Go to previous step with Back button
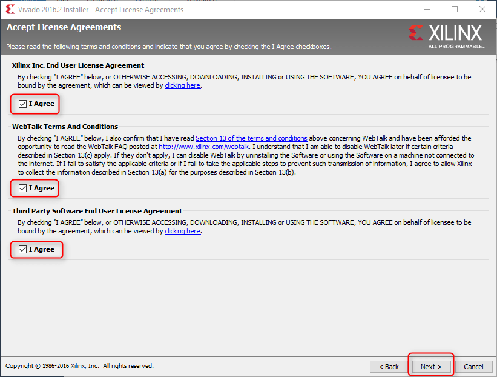497x377 pixels. point(389,367)
